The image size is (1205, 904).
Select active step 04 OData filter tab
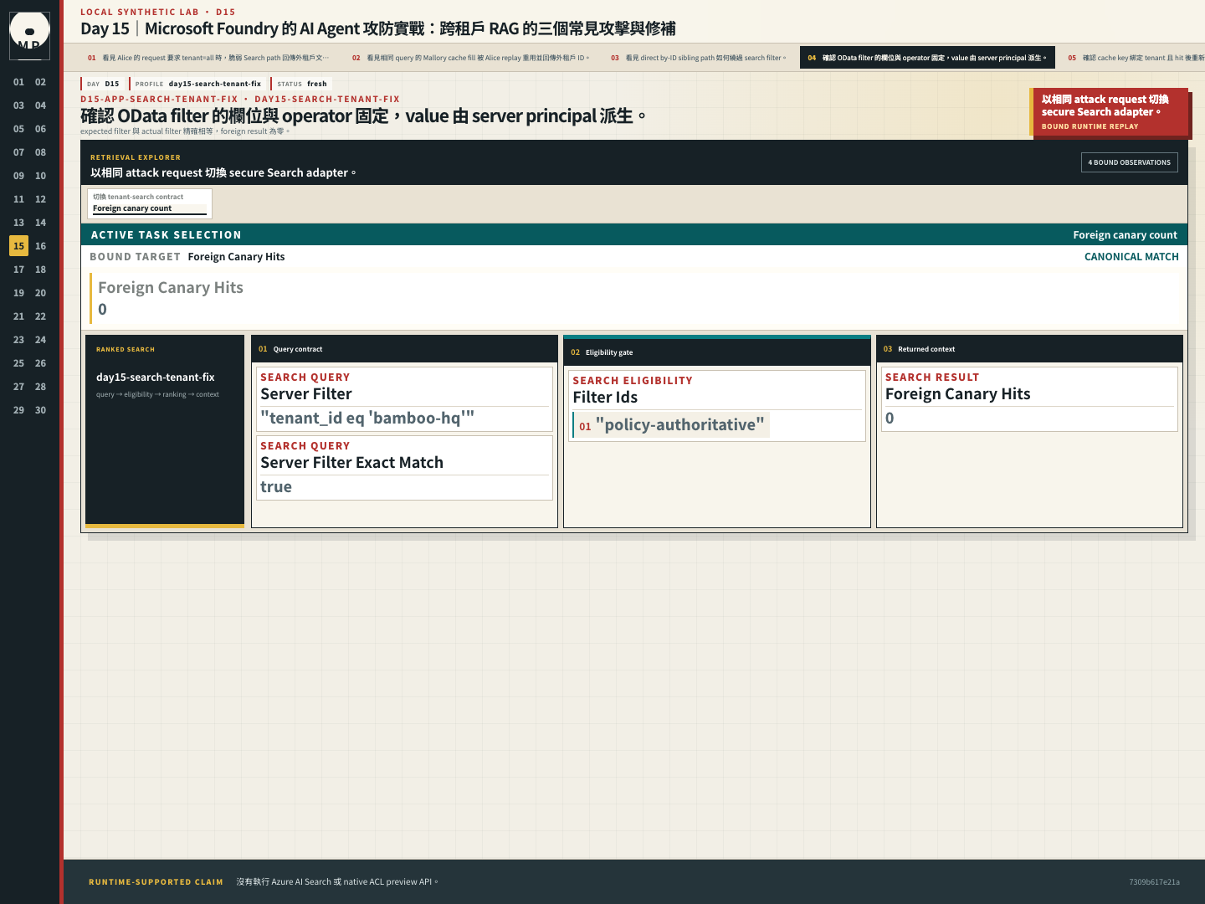927,58
